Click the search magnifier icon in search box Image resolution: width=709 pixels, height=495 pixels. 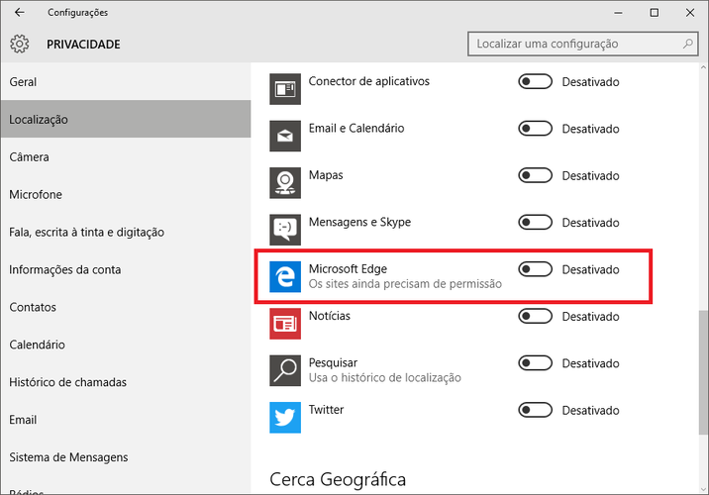coord(688,44)
